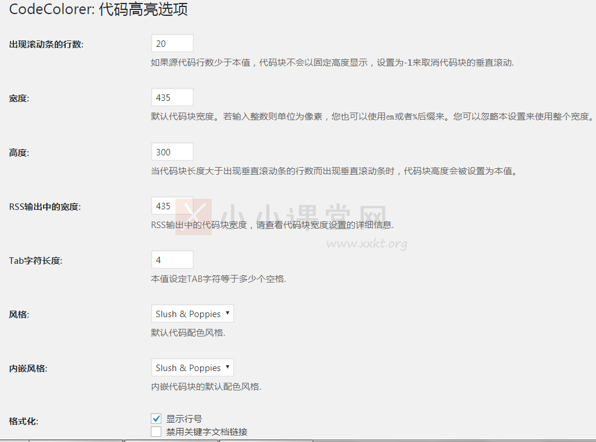596x442 pixels.
Task: Click the 高度 label
Action: pyautogui.click(x=19, y=153)
